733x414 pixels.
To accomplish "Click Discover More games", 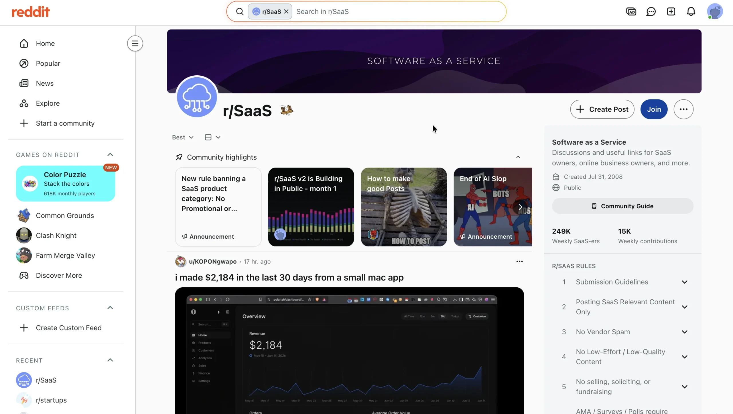I will [x=66, y=275].
